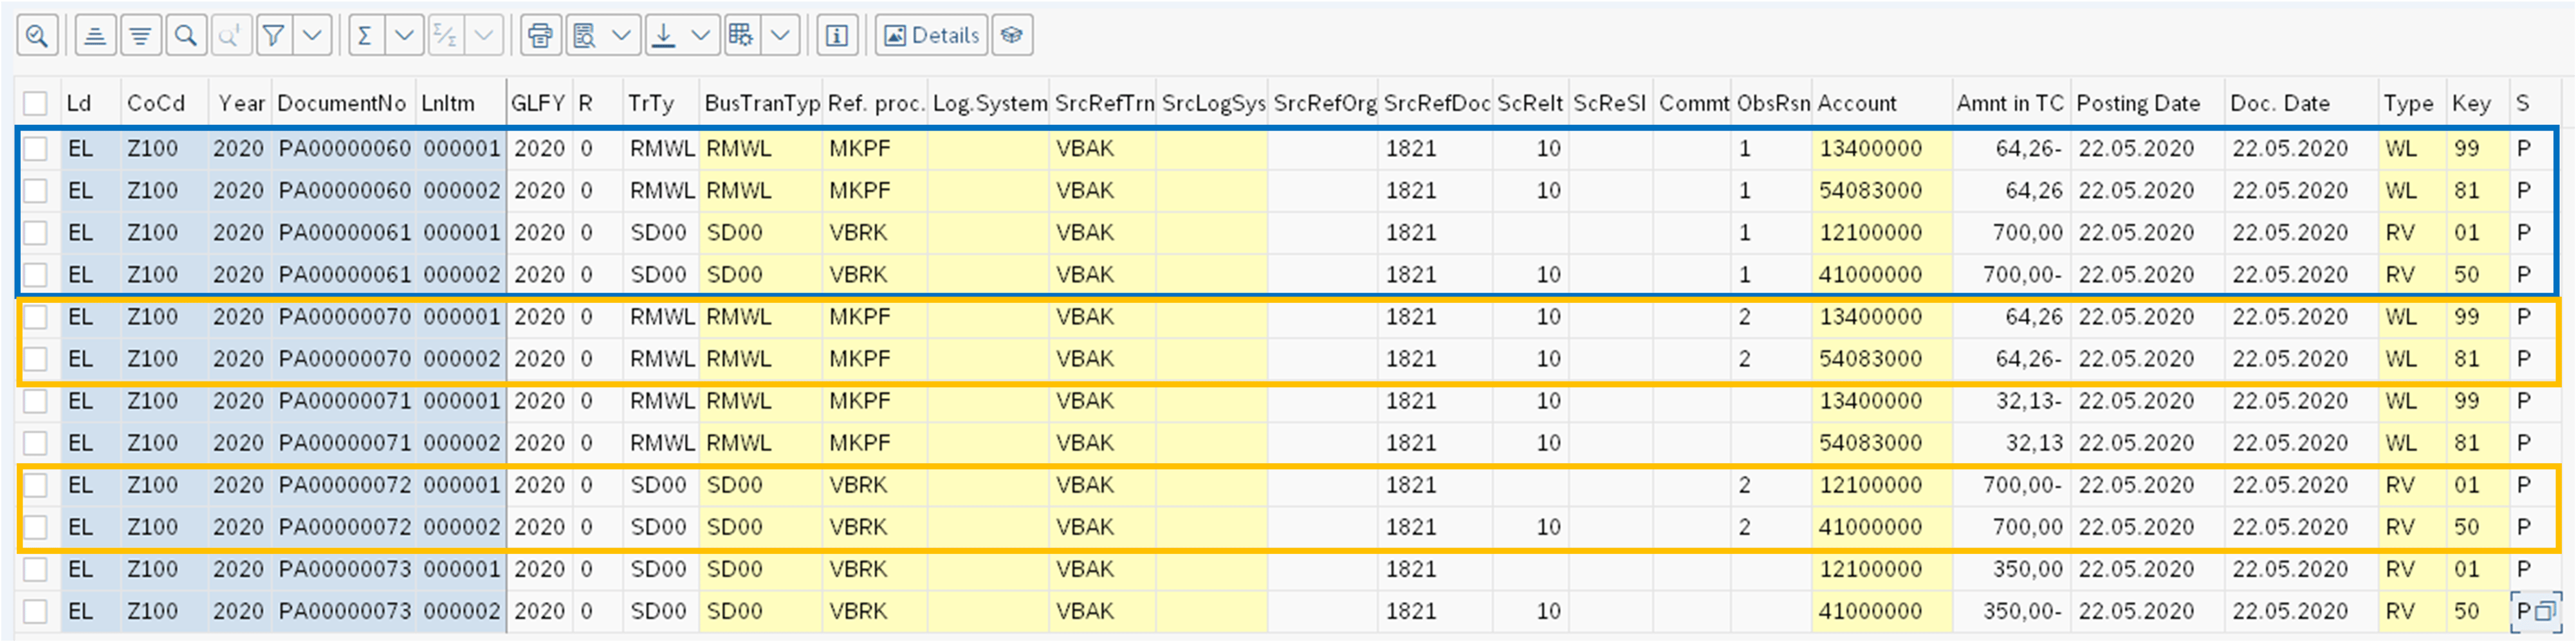Print the journal entry list
The height and width of the screenshot is (642, 2576).
click(x=539, y=34)
